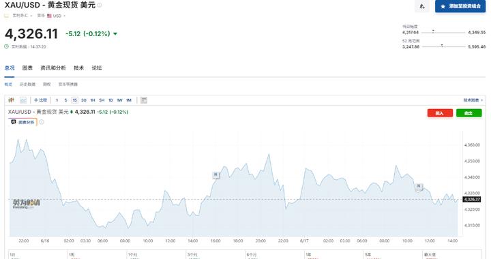Select the area chart type icon
This screenshot has width=491, height=259.
click(23, 100)
